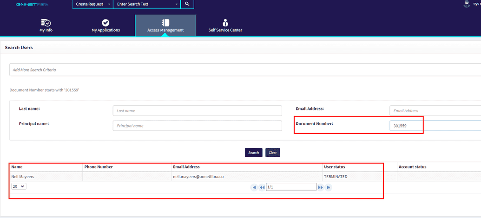Go to next page of results
The image size is (481, 218).
pyautogui.click(x=320, y=187)
